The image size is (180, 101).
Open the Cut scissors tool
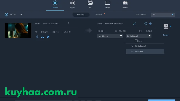(x=43, y=37)
